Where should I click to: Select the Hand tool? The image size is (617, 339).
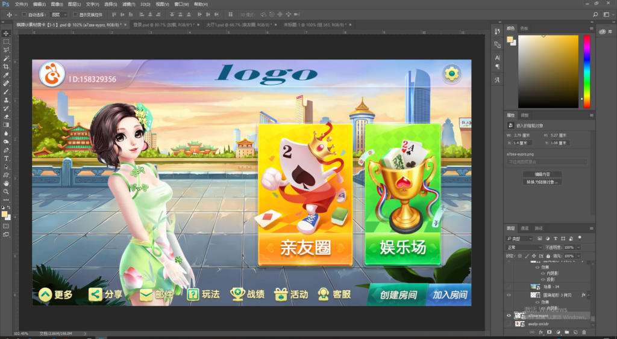[x=6, y=183]
